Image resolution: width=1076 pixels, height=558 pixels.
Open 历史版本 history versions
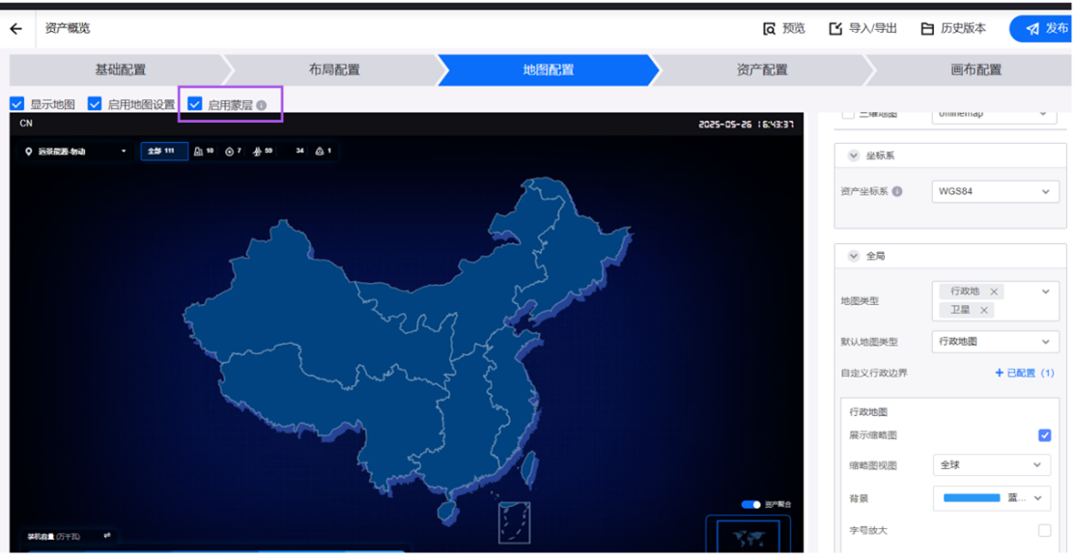(x=952, y=29)
